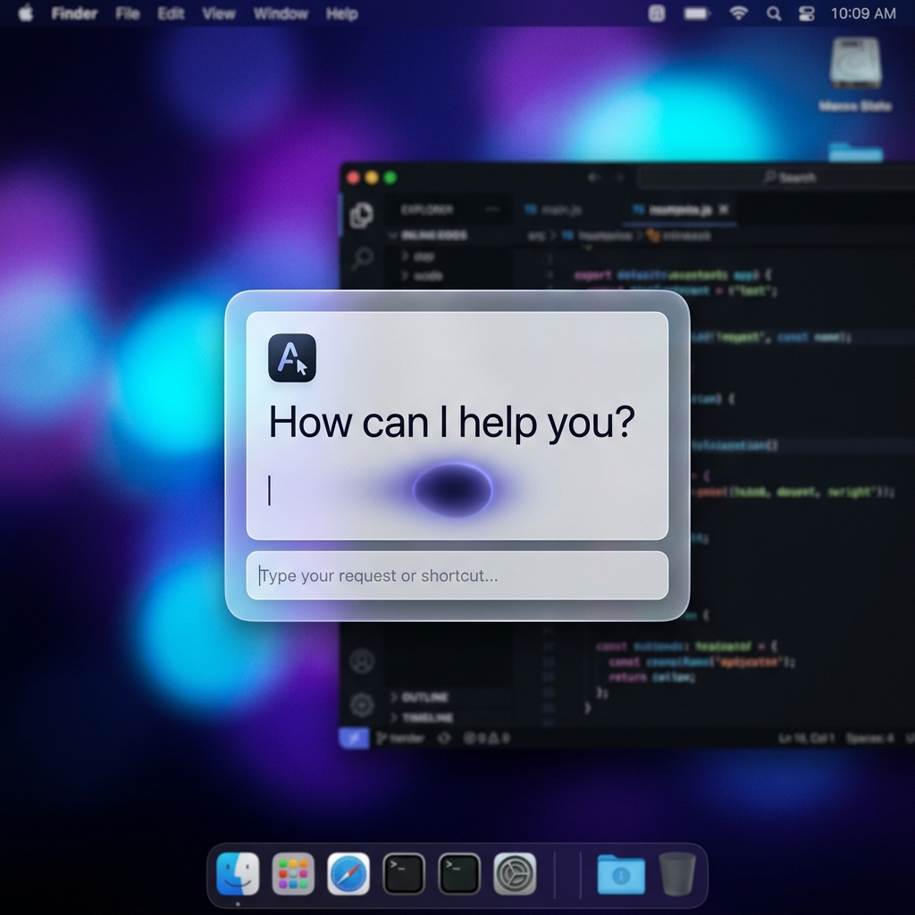Open the Accounts icon in the Activity Bar
Screen dimensions: 915x915
pyautogui.click(x=362, y=662)
